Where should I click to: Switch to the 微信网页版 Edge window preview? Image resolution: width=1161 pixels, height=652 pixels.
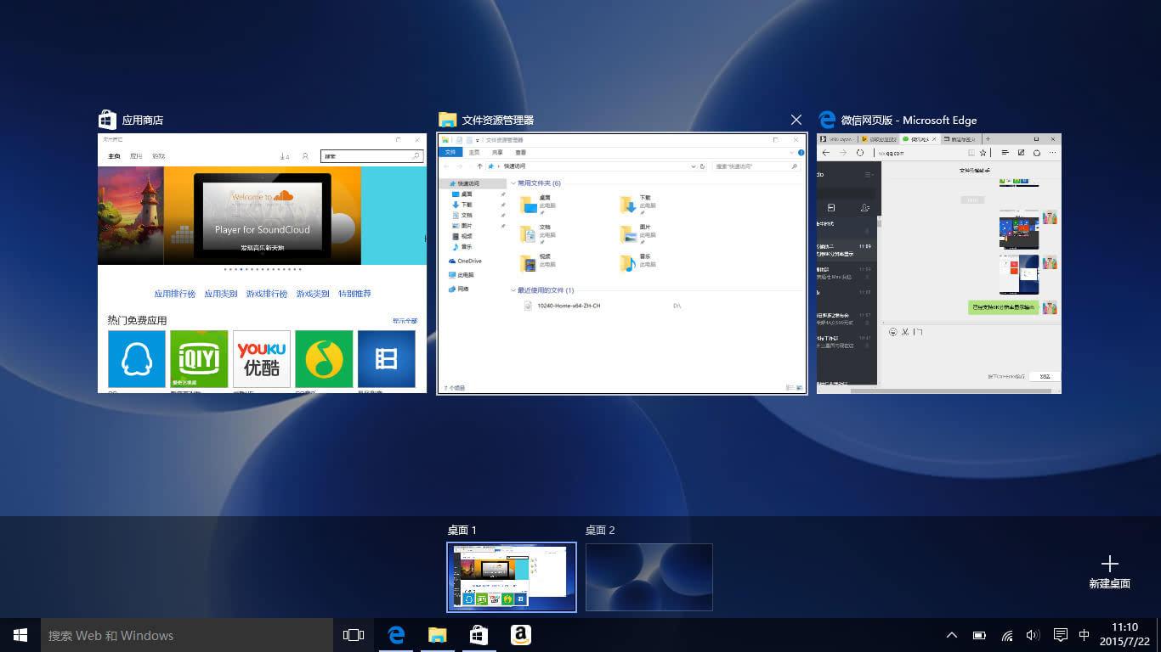pyautogui.click(x=938, y=263)
